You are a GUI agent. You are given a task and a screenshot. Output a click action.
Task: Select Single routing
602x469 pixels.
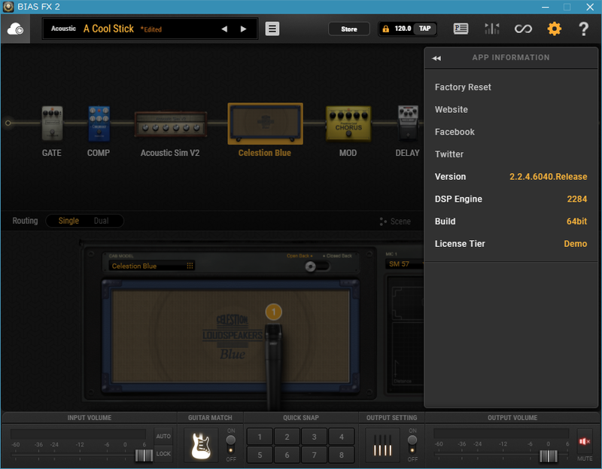coord(68,221)
